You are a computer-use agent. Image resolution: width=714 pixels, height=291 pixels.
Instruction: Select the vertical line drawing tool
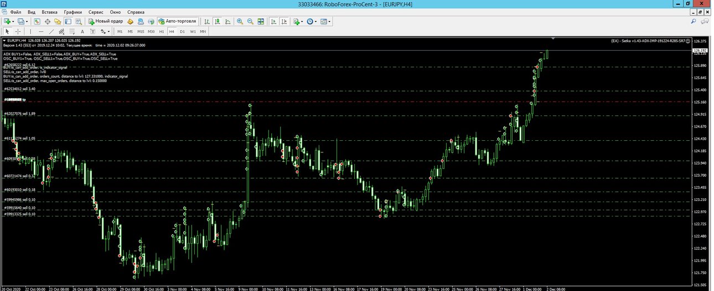(30, 31)
